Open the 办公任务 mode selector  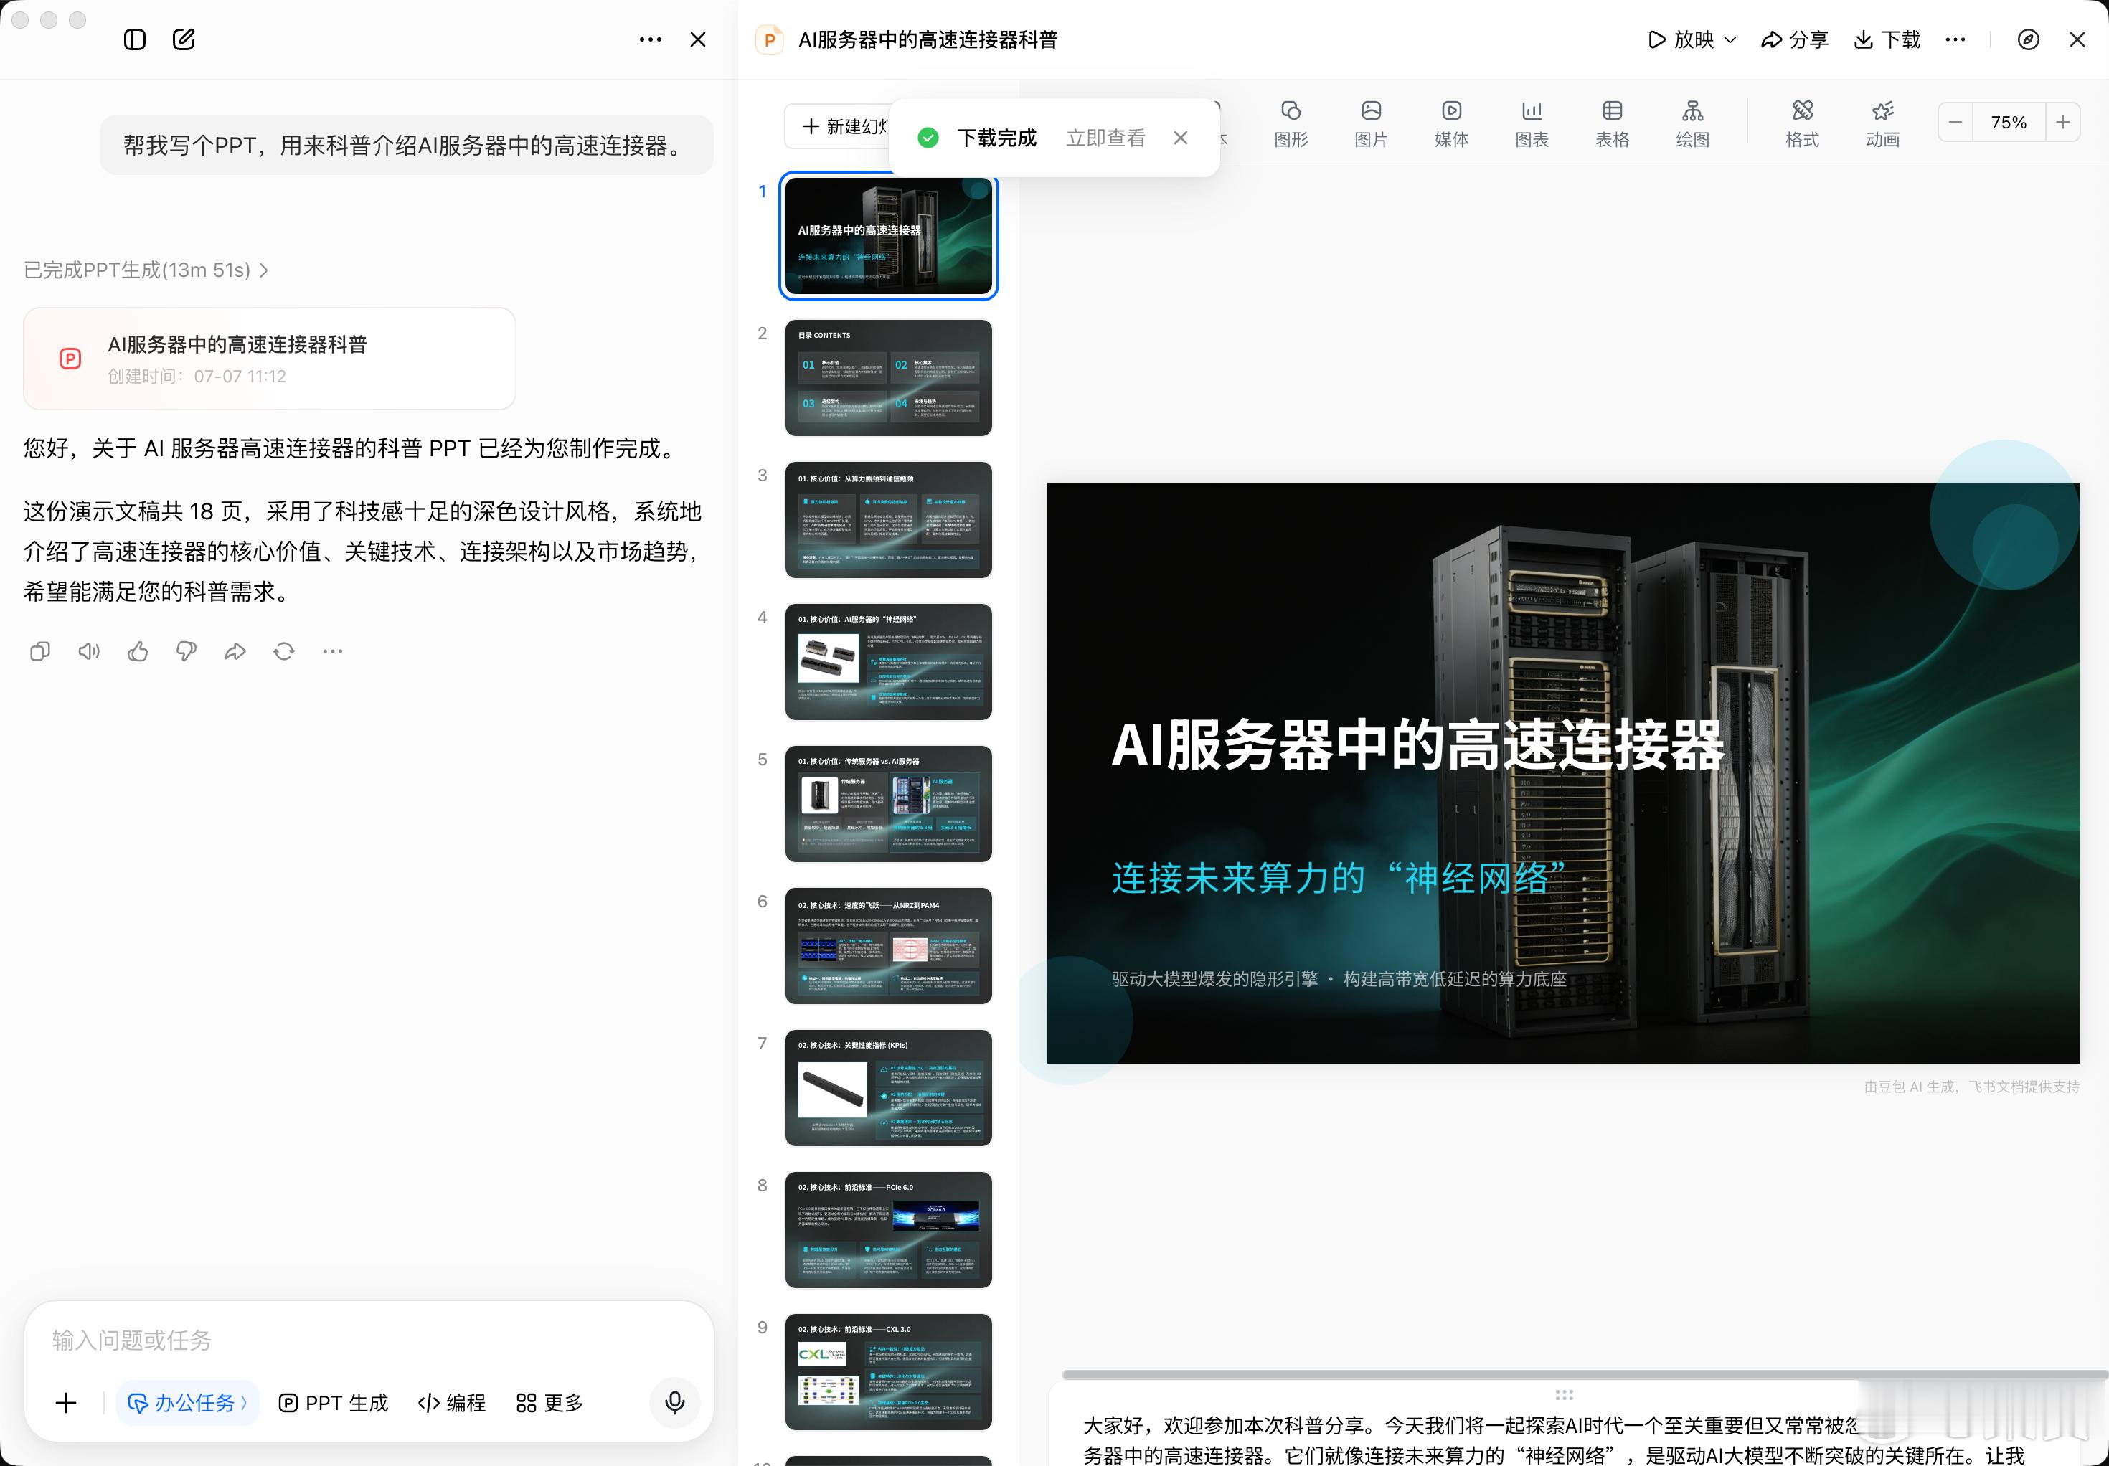(187, 1403)
